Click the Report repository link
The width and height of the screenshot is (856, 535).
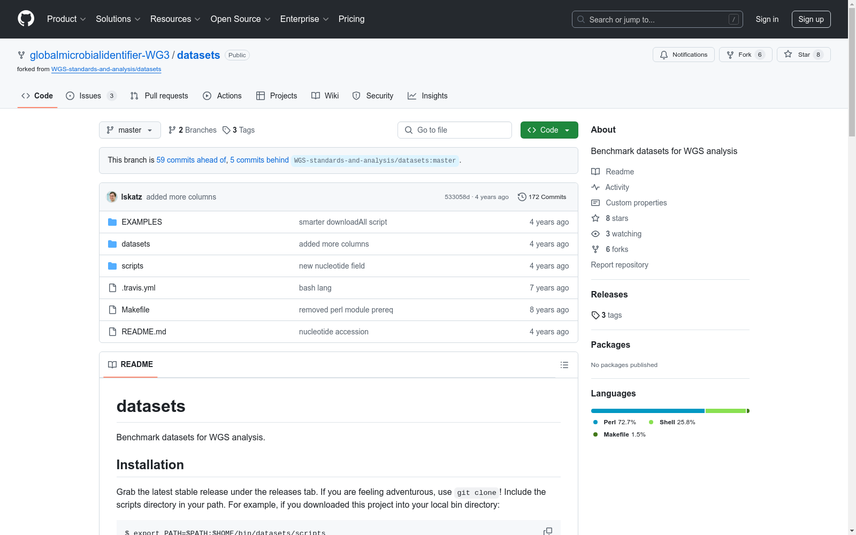[620, 265]
